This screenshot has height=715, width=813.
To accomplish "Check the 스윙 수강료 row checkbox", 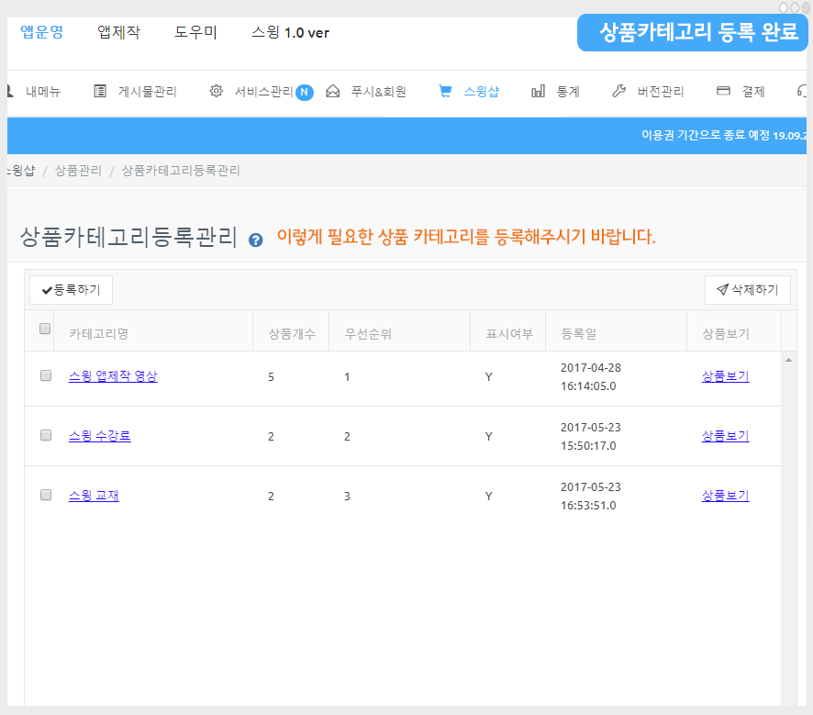I will click(x=46, y=435).
